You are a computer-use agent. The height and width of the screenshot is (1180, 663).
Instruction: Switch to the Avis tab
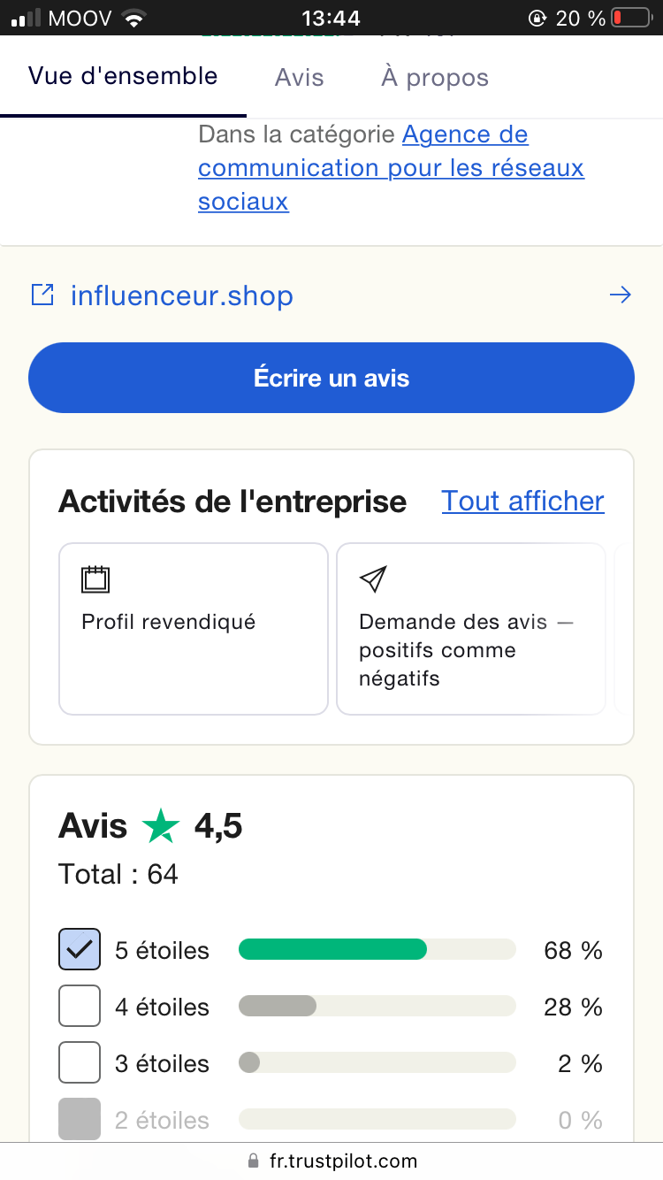pyautogui.click(x=299, y=77)
